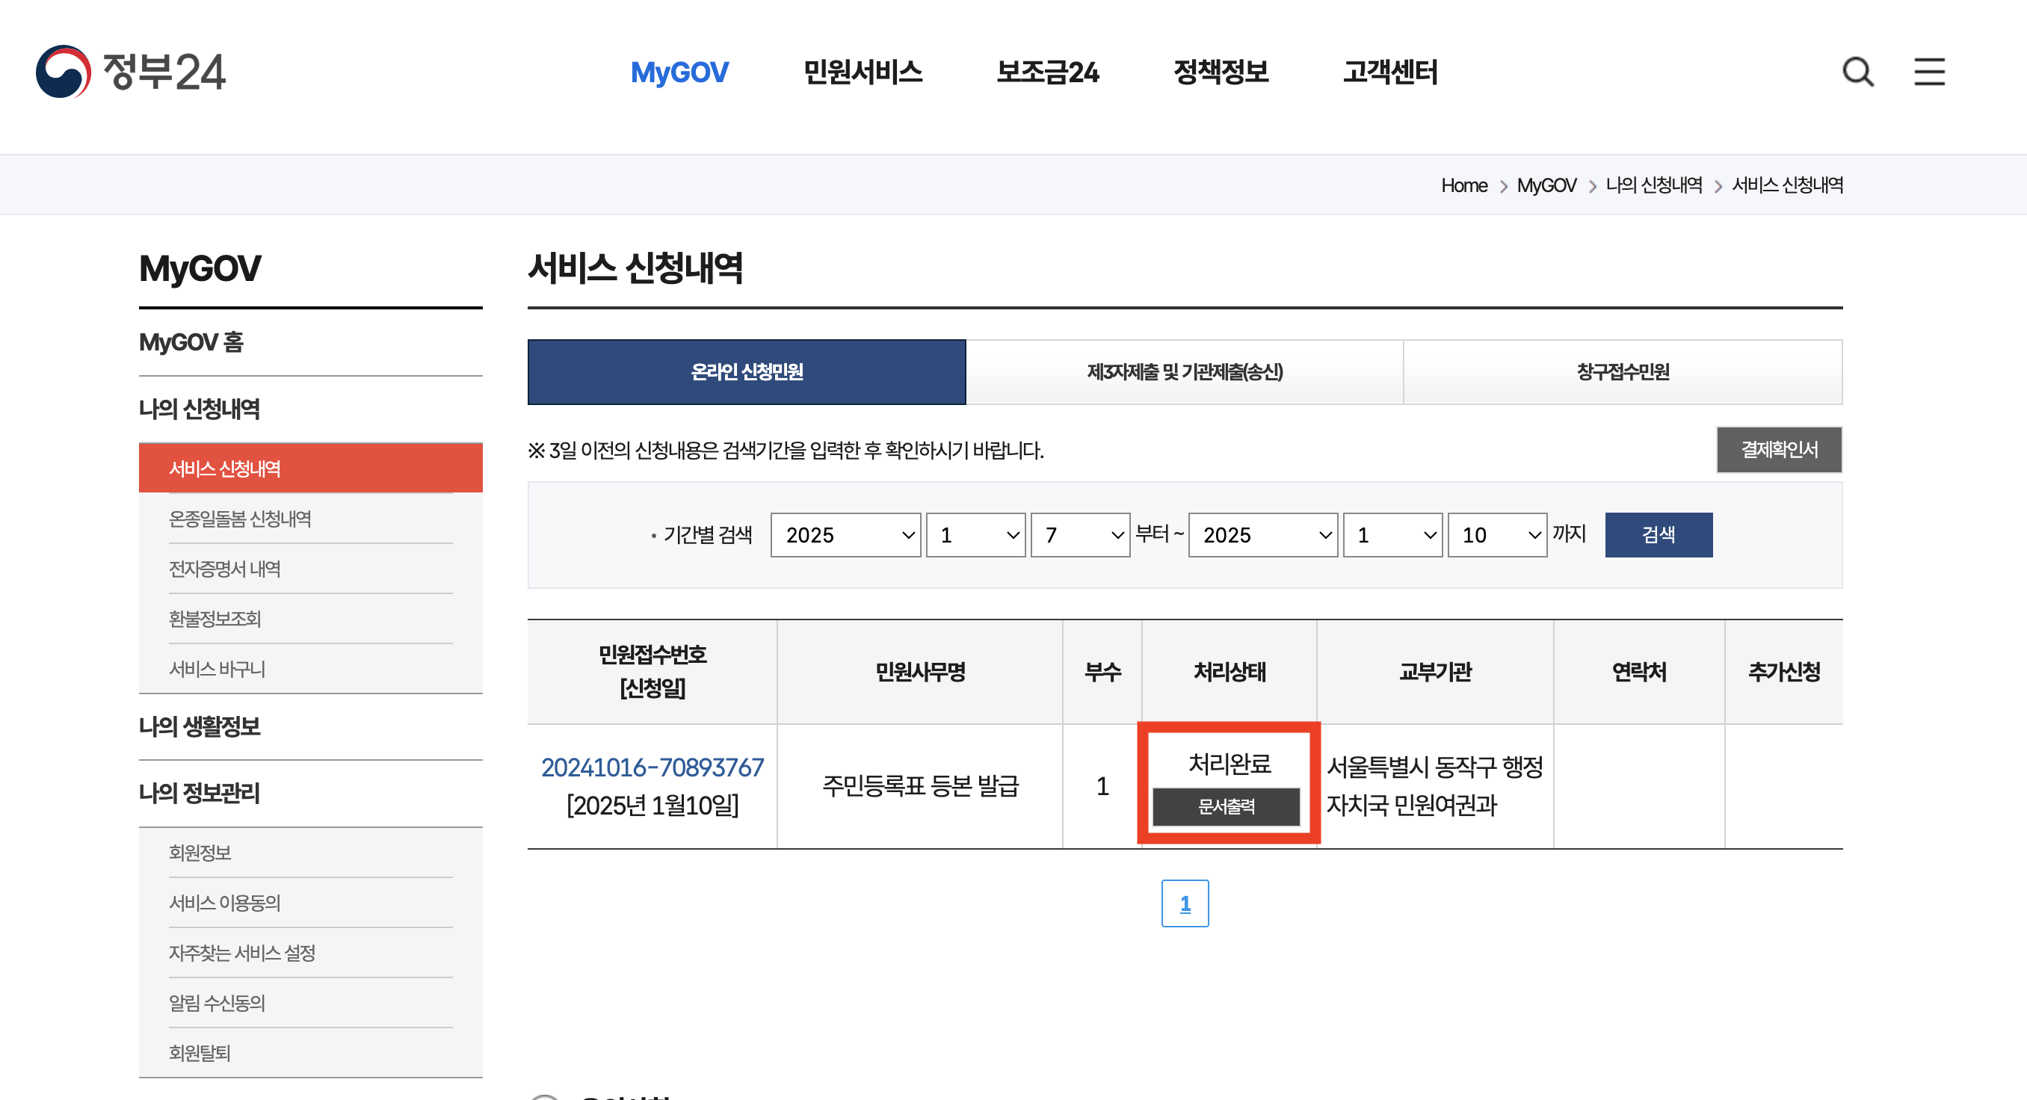Screen dimensions: 2027x1100
Task: Open the start year dropdown
Action: click(x=845, y=535)
